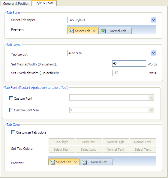Click the close X on Tab Color preview's Select Tab
This screenshot has height=178, width=168.
75,162
